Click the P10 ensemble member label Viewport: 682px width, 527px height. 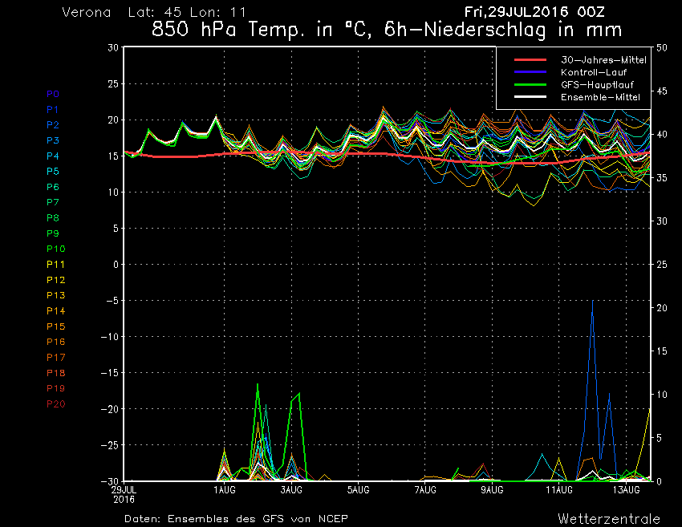tap(55, 249)
